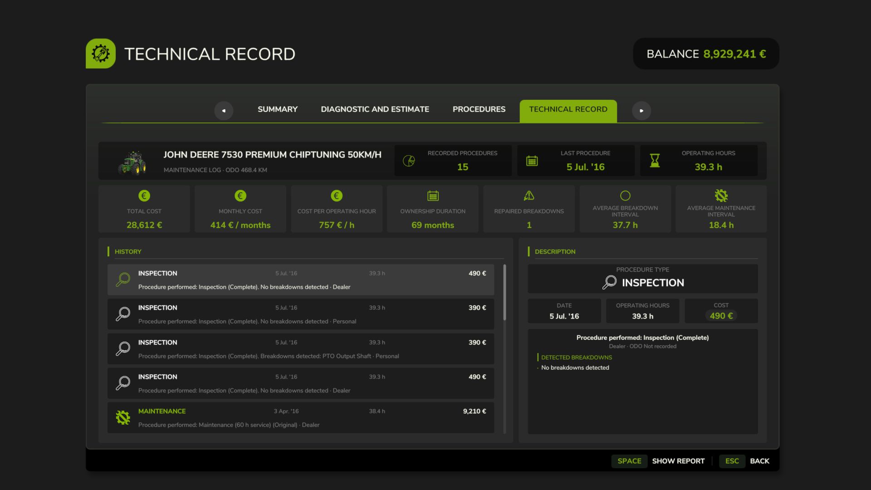The image size is (871, 490).
Task: Click the maintenance gear icon in history
Action: tap(123, 417)
